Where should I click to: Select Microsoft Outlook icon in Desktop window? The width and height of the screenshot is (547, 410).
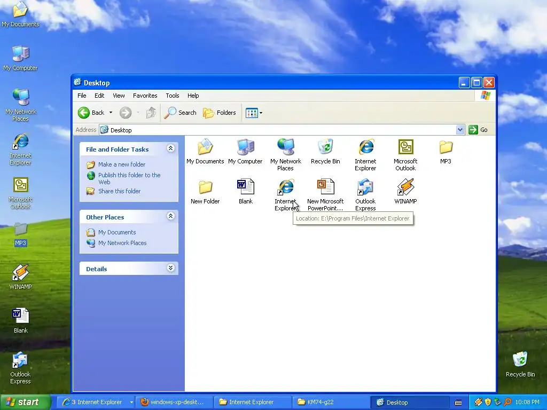[405, 154]
